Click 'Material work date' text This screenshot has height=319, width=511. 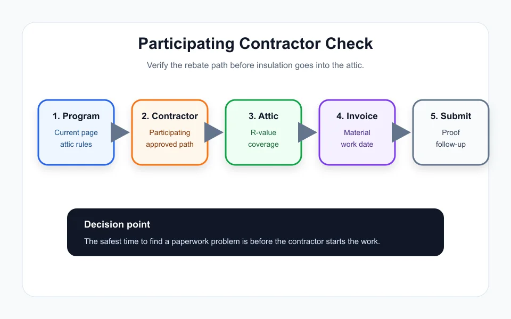tap(357, 138)
